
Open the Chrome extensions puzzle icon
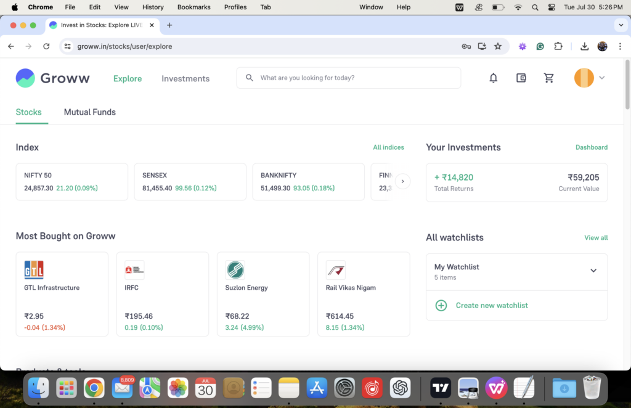tap(558, 46)
